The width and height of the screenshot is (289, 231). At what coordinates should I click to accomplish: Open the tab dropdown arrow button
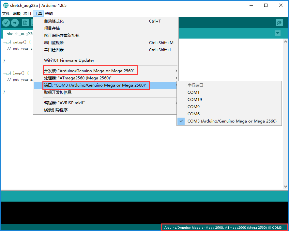click(x=278, y=33)
